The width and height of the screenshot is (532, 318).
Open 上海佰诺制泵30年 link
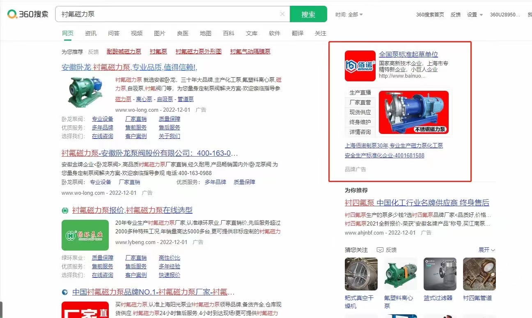(x=394, y=145)
